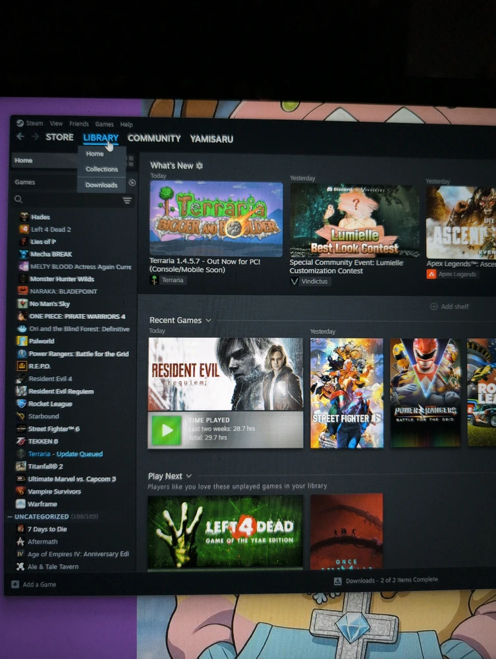The image size is (496, 659).
Task: Click the library search field
Action: 67,200
